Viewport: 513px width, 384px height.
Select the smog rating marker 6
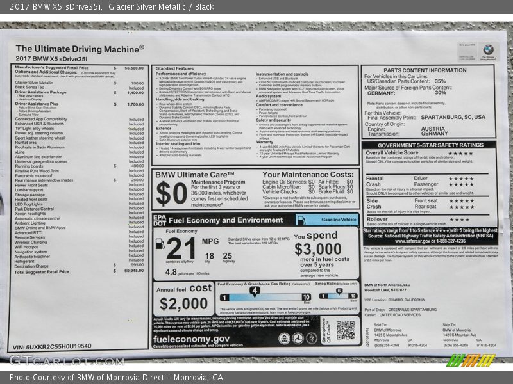coord(339,291)
